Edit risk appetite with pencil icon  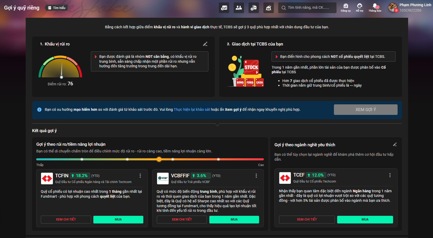pos(205,44)
